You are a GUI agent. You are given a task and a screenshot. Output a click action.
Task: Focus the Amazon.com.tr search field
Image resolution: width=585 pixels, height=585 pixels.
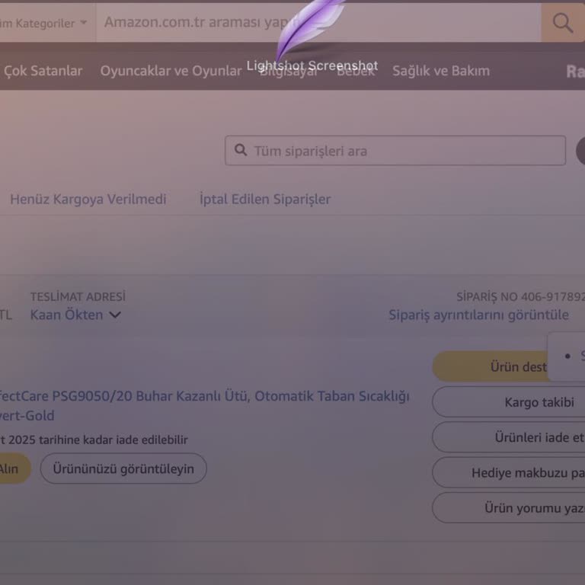click(318, 23)
